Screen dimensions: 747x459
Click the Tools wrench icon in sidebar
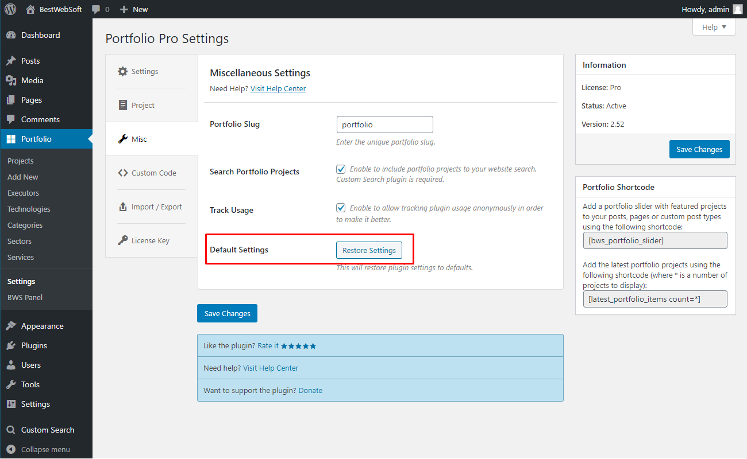point(11,384)
